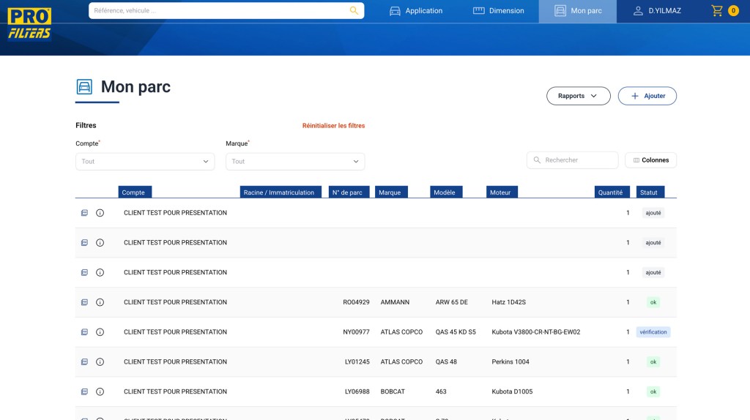
Task: Show info icon for BOBCAT 463 row
Action: 100,391
